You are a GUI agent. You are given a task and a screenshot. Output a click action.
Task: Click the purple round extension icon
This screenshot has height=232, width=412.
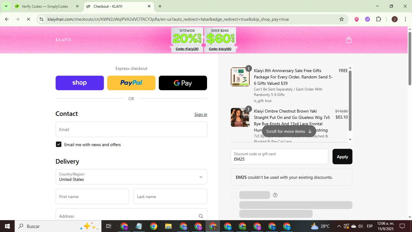(368, 19)
